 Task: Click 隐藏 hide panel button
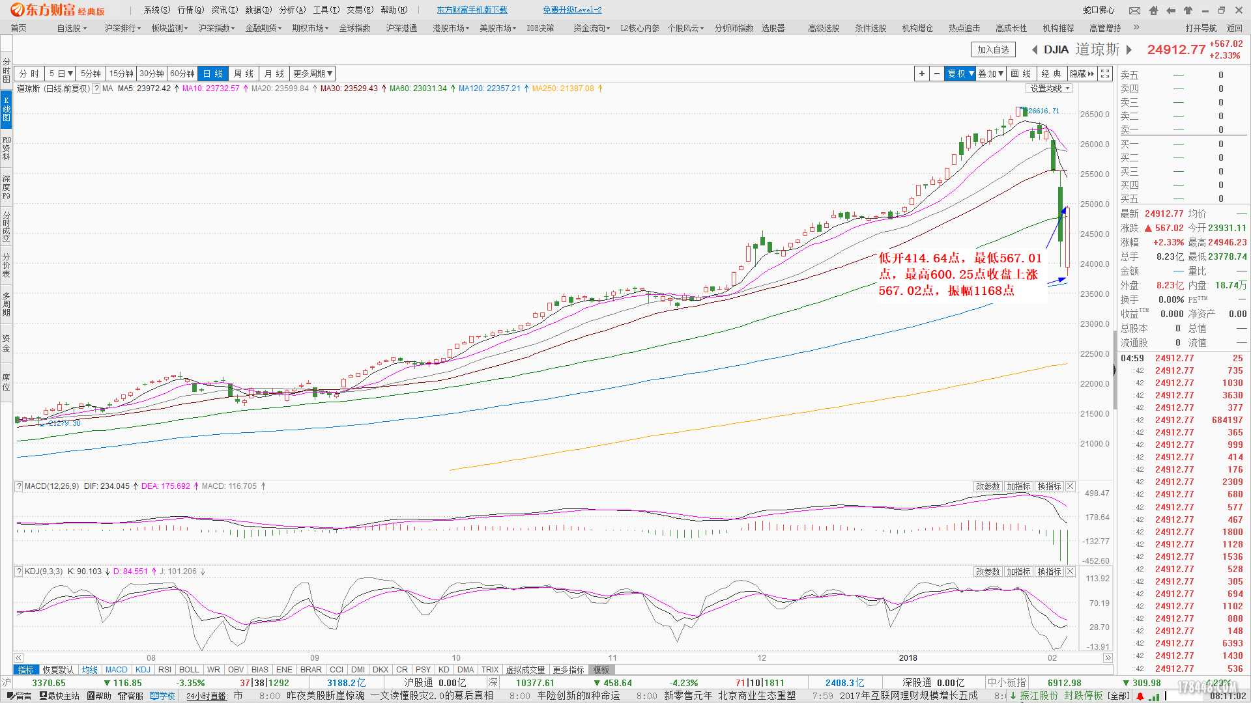pos(1082,74)
